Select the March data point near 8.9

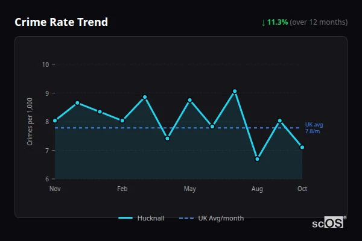coord(145,97)
